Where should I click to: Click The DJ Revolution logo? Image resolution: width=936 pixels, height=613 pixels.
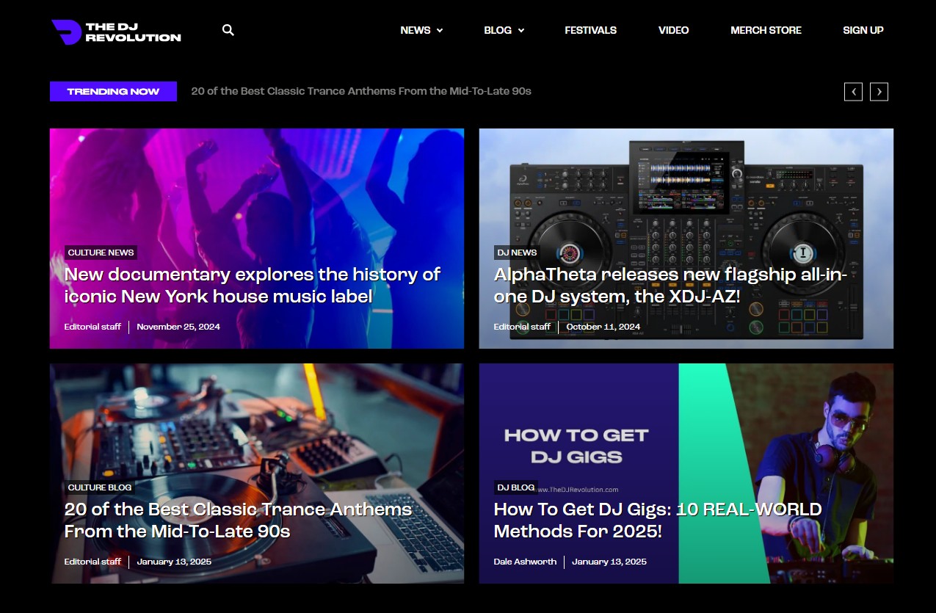pyautogui.click(x=116, y=32)
